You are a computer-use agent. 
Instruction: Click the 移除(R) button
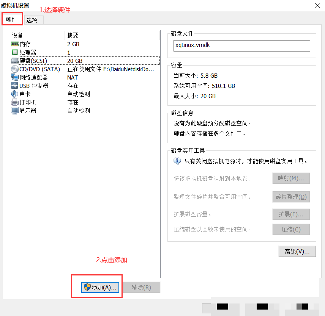point(142,287)
